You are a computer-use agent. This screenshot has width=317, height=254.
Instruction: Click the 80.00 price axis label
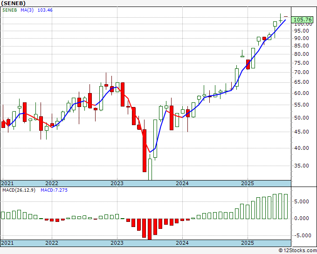pos(302,54)
